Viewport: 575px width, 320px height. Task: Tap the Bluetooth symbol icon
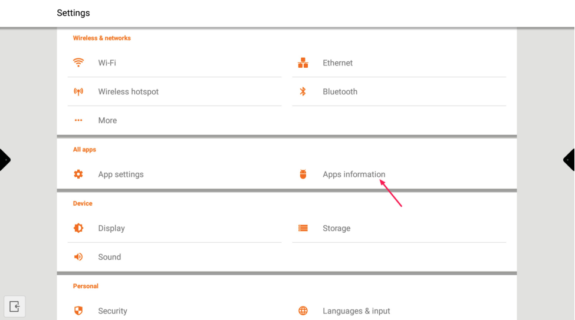[303, 91]
